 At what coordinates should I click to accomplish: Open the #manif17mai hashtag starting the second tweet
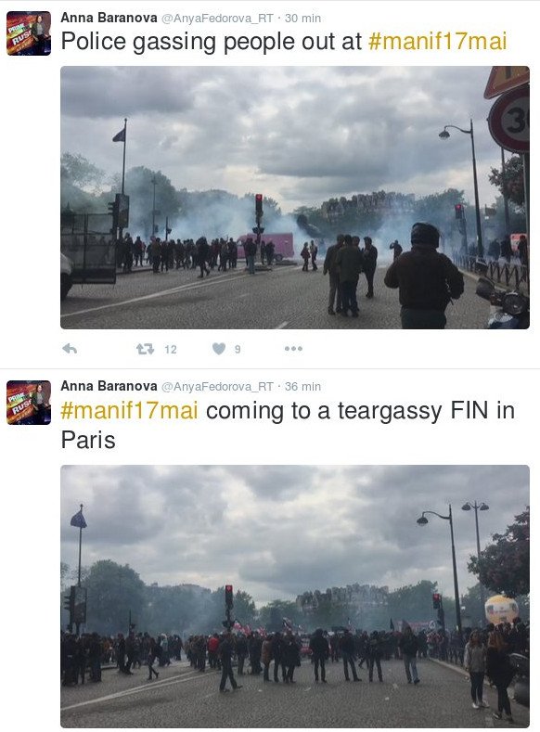[129, 411]
